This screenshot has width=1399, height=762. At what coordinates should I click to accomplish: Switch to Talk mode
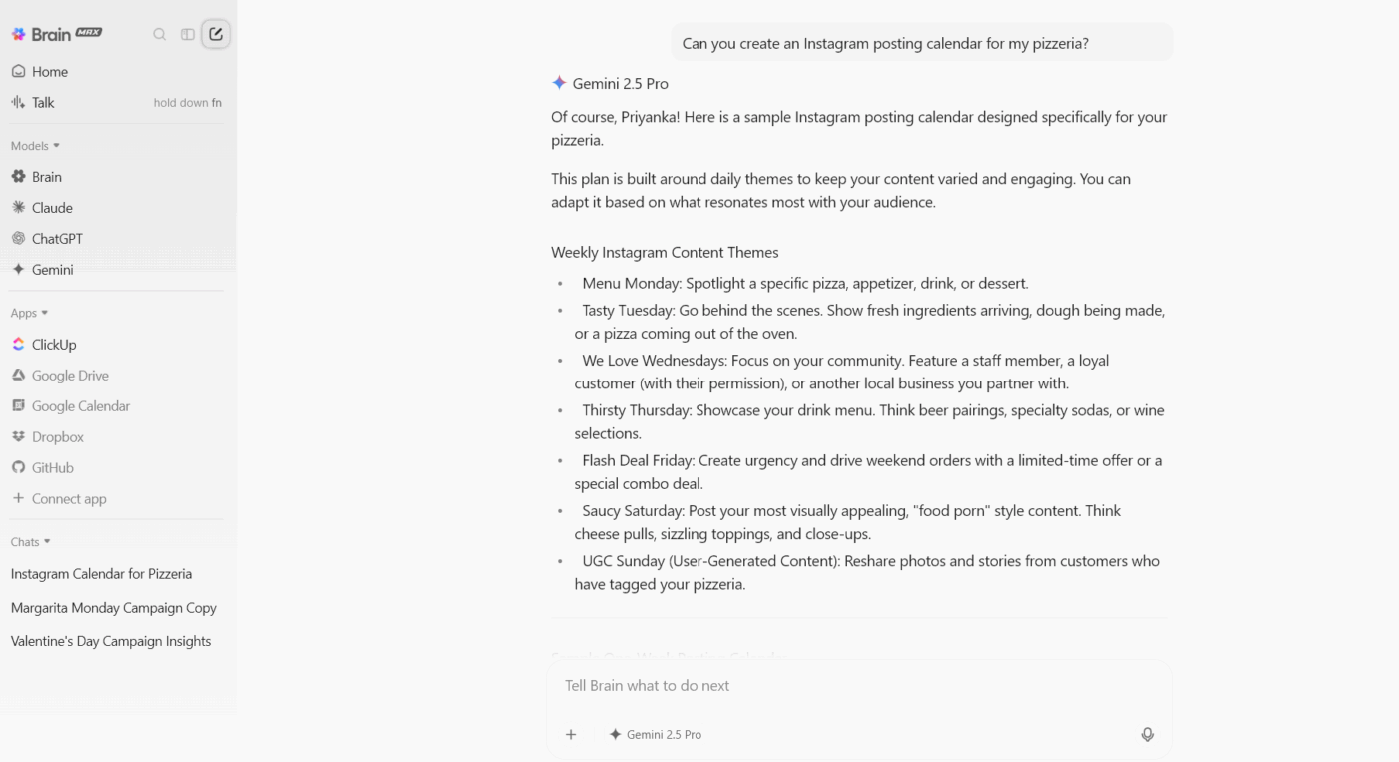click(42, 101)
